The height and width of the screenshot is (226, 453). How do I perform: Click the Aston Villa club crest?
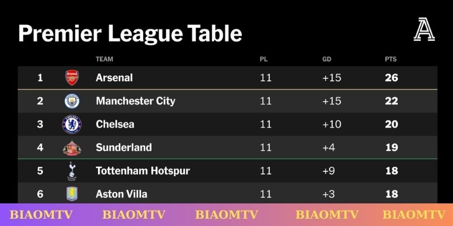point(72,194)
